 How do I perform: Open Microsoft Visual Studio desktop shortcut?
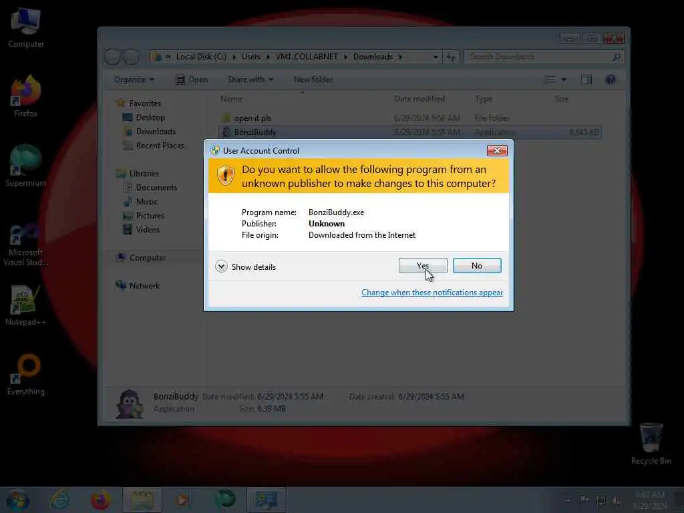(x=26, y=244)
